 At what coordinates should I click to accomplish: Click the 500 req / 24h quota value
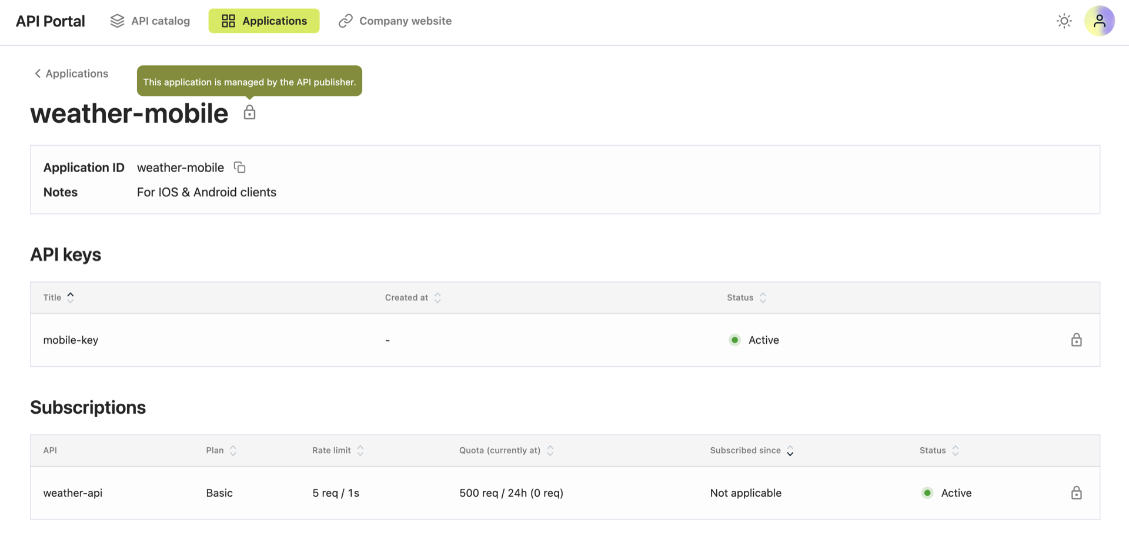click(x=511, y=493)
